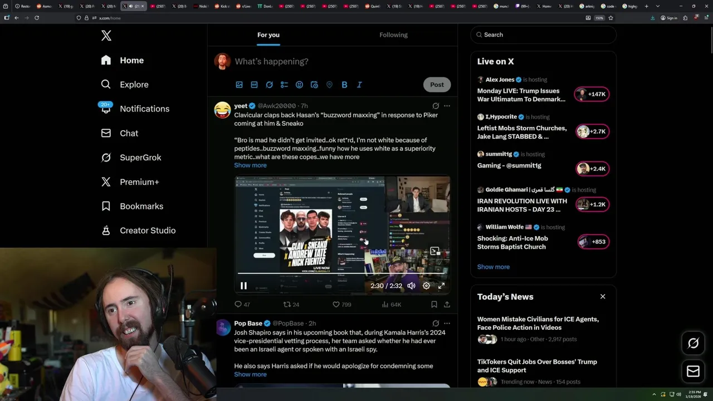Open floating Grok button
This screenshot has width=713, height=401.
click(693, 344)
